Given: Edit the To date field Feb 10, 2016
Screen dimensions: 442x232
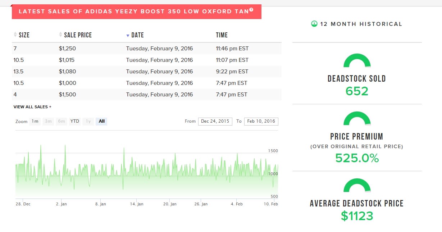Looking at the screenshot, I should (x=261, y=121).
